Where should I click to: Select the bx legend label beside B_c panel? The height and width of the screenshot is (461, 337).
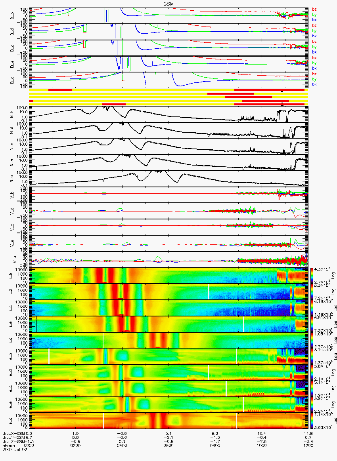314,52
